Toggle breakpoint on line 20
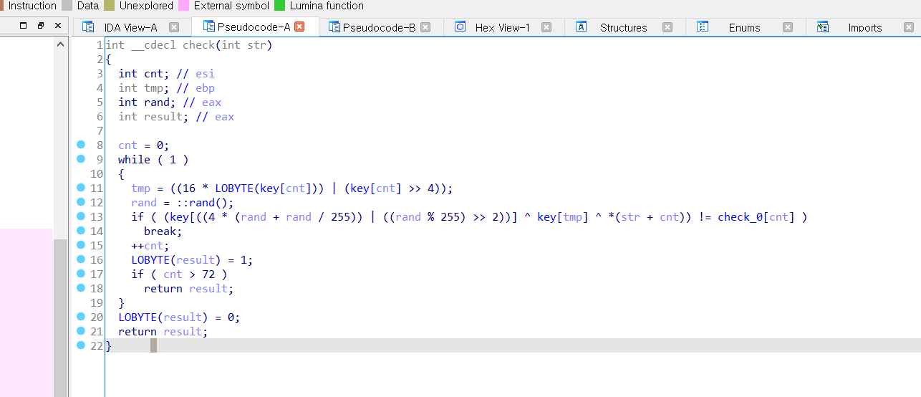921x397 pixels. (x=81, y=317)
